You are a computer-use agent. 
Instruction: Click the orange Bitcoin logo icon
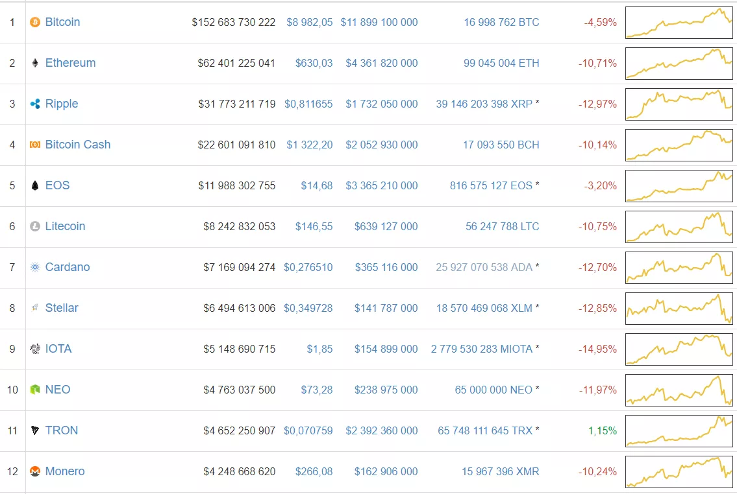point(35,22)
